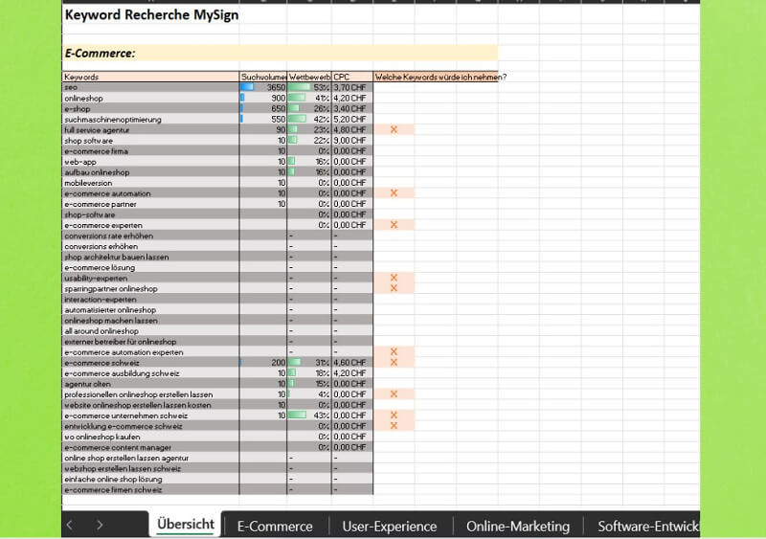Click the Keywords column header cell
This screenshot has width=766, height=539.
tap(149, 77)
